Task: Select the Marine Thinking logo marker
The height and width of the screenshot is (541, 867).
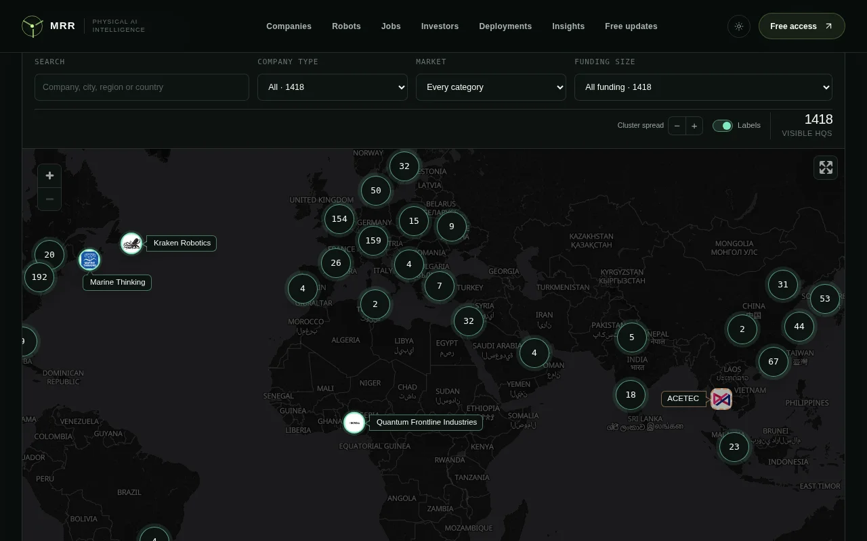Action: (89, 260)
